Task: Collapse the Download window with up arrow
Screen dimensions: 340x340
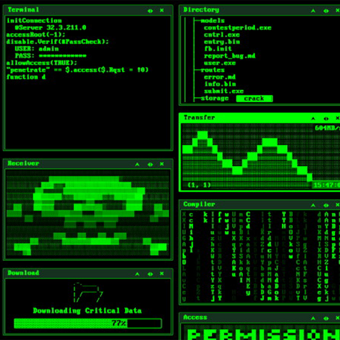Action: (x=137, y=274)
